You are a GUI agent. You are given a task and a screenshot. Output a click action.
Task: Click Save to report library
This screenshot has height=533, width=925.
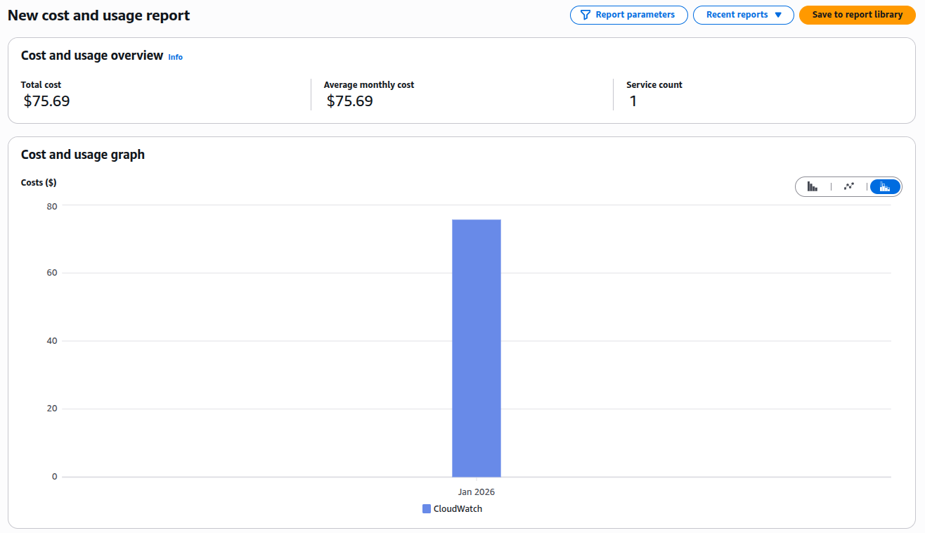tap(857, 15)
